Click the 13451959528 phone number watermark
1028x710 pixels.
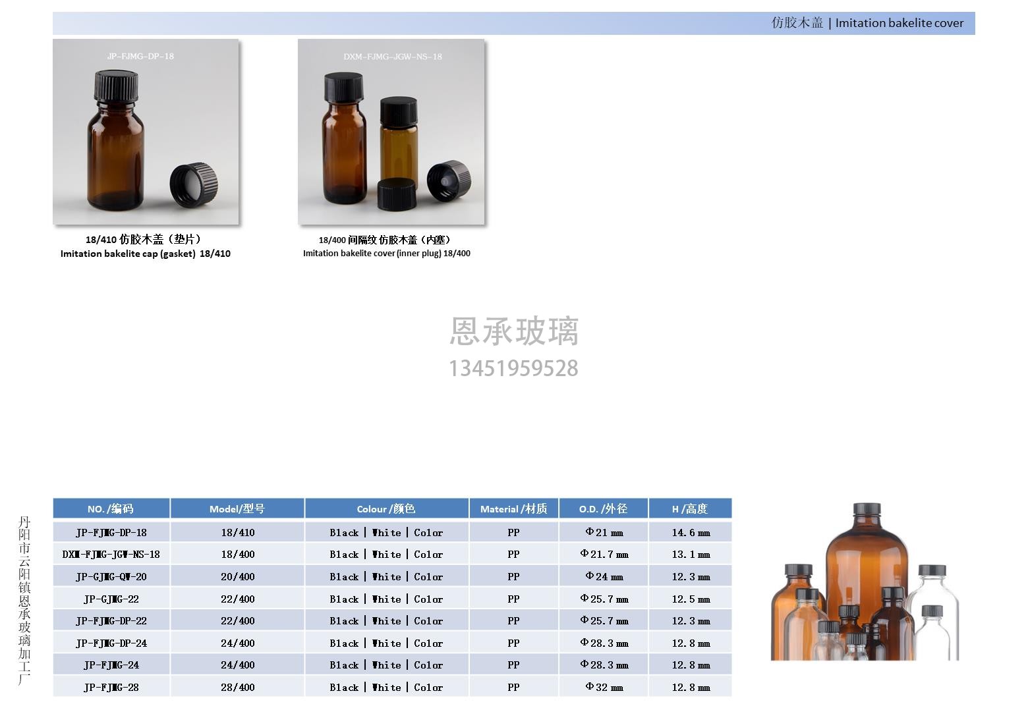coord(513,368)
